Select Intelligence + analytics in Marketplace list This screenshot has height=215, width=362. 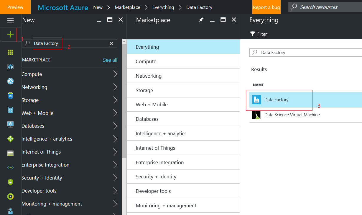pos(161,133)
